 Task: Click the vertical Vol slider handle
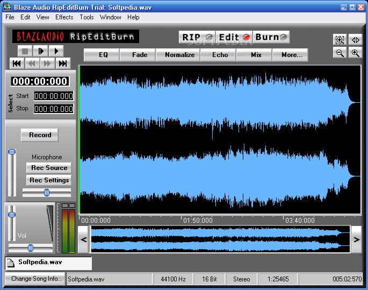pos(12,215)
